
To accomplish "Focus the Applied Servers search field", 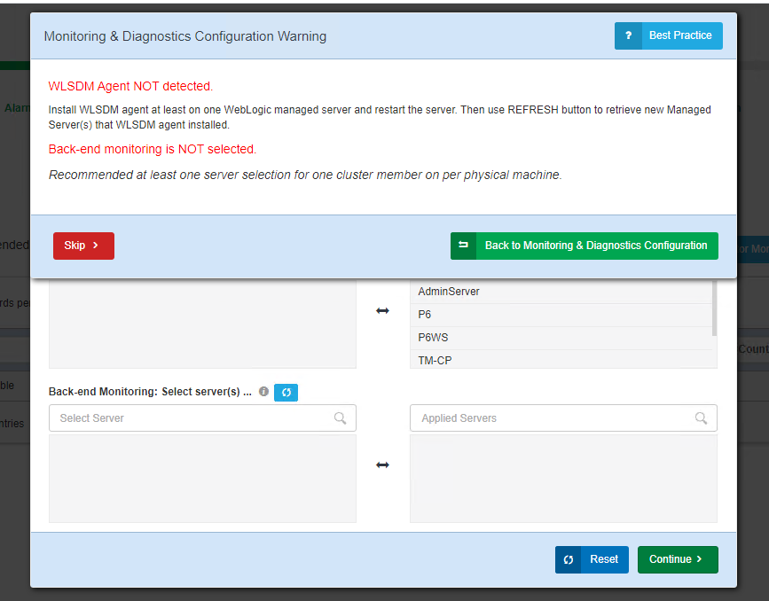I will click(563, 418).
